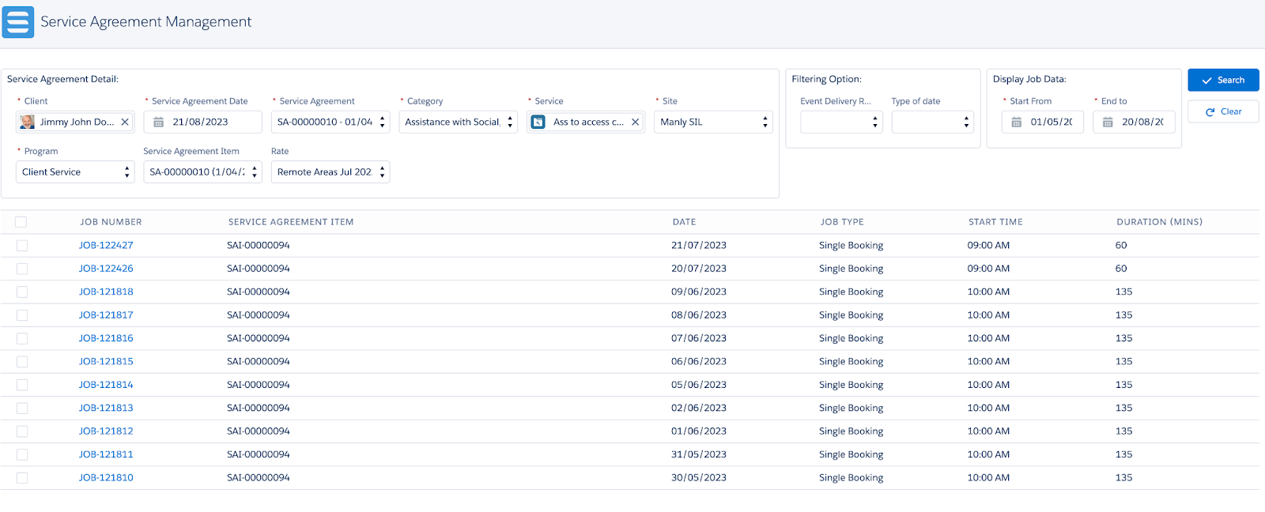Click the date cell 09/06/2023
The height and width of the screenshot is (512, 1265).
point(699,292)
